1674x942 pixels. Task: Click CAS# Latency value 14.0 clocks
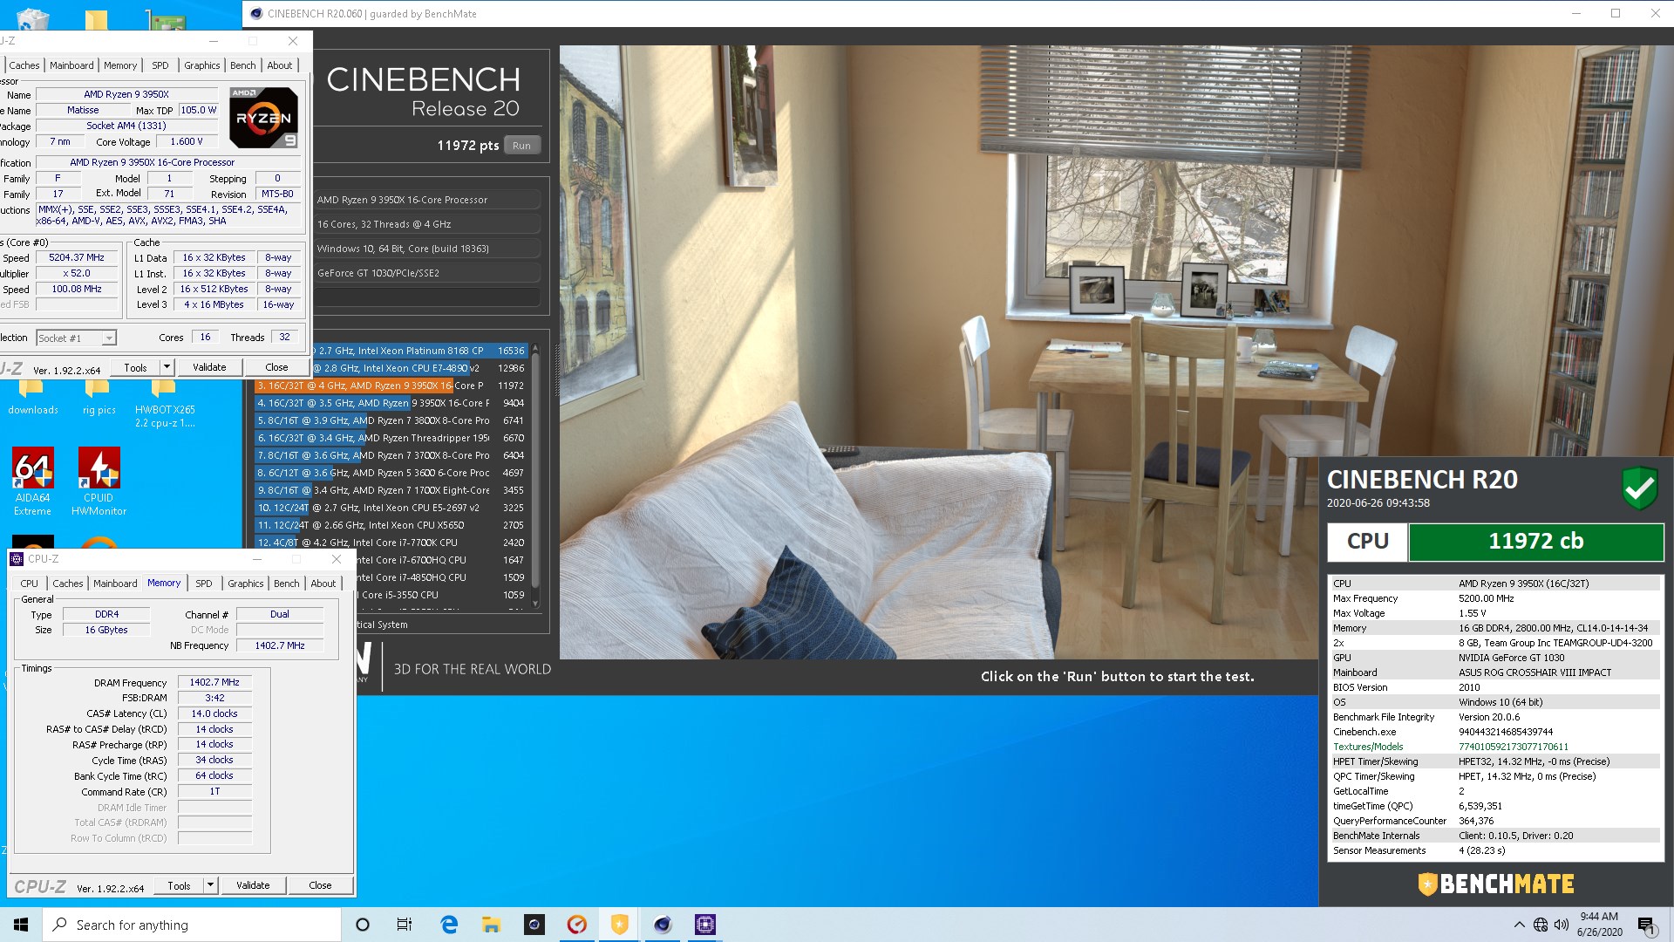coord(214,713)
